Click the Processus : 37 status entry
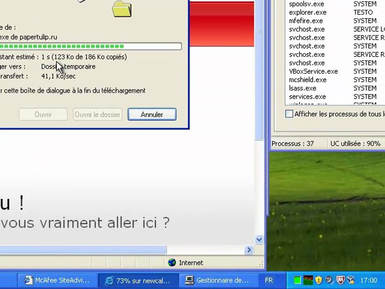 click(x=293, y=144)
